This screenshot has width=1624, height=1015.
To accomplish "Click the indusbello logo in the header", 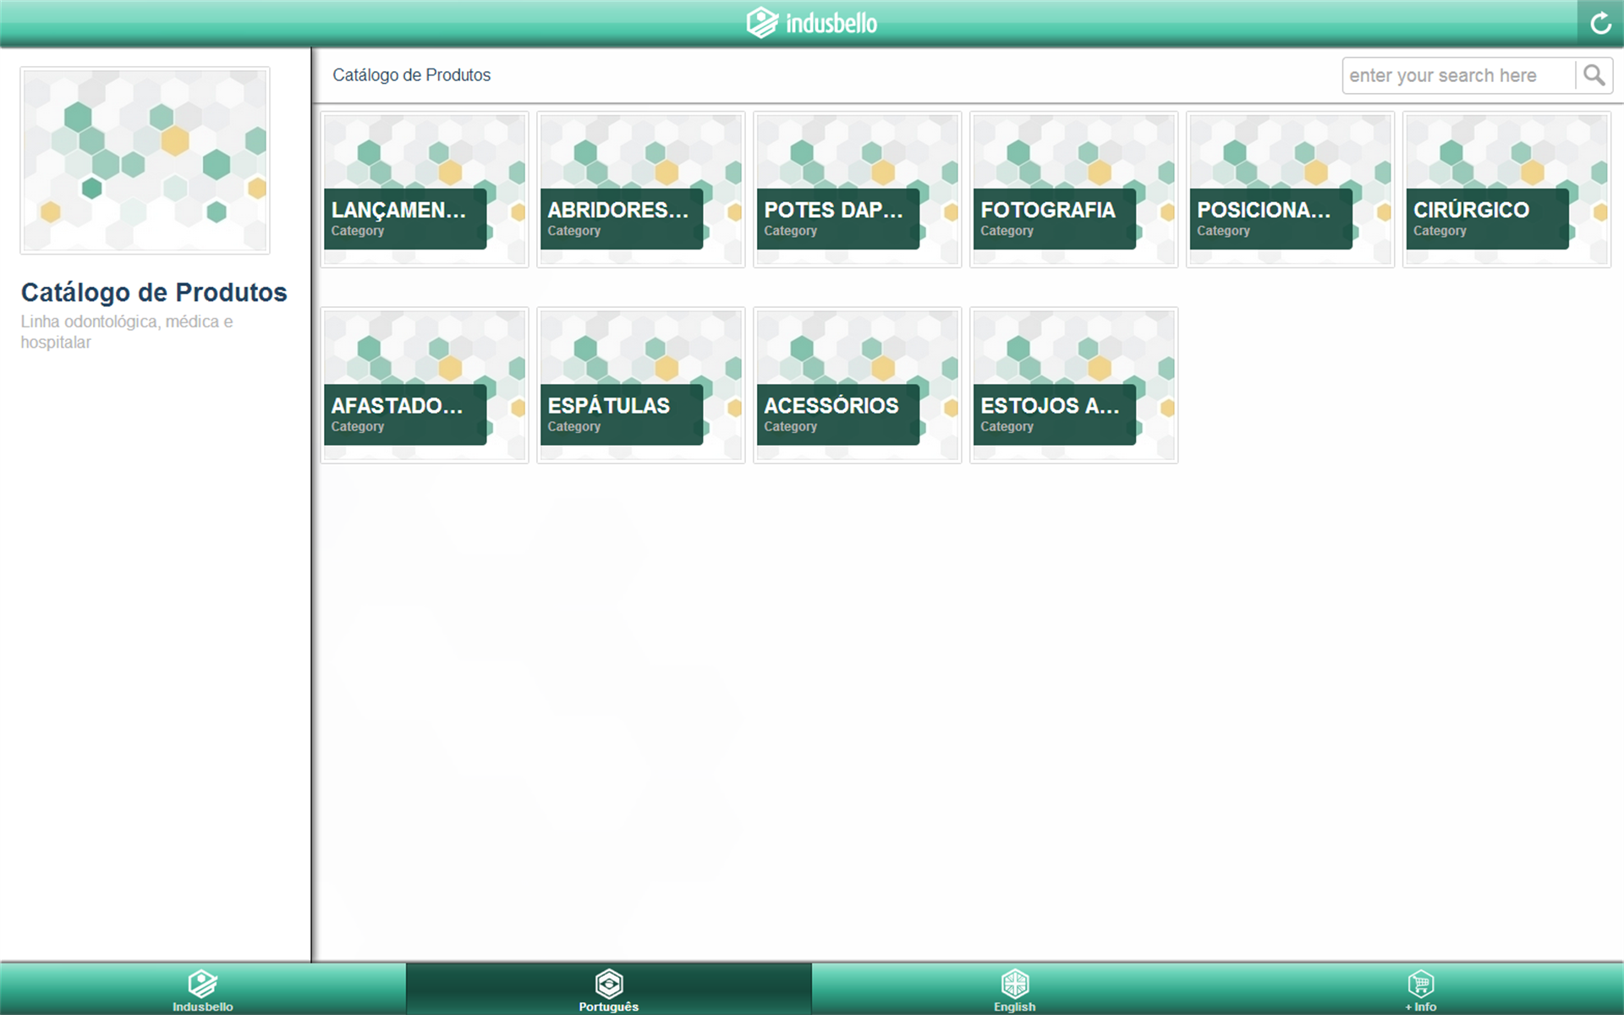I will pos(812,23).
